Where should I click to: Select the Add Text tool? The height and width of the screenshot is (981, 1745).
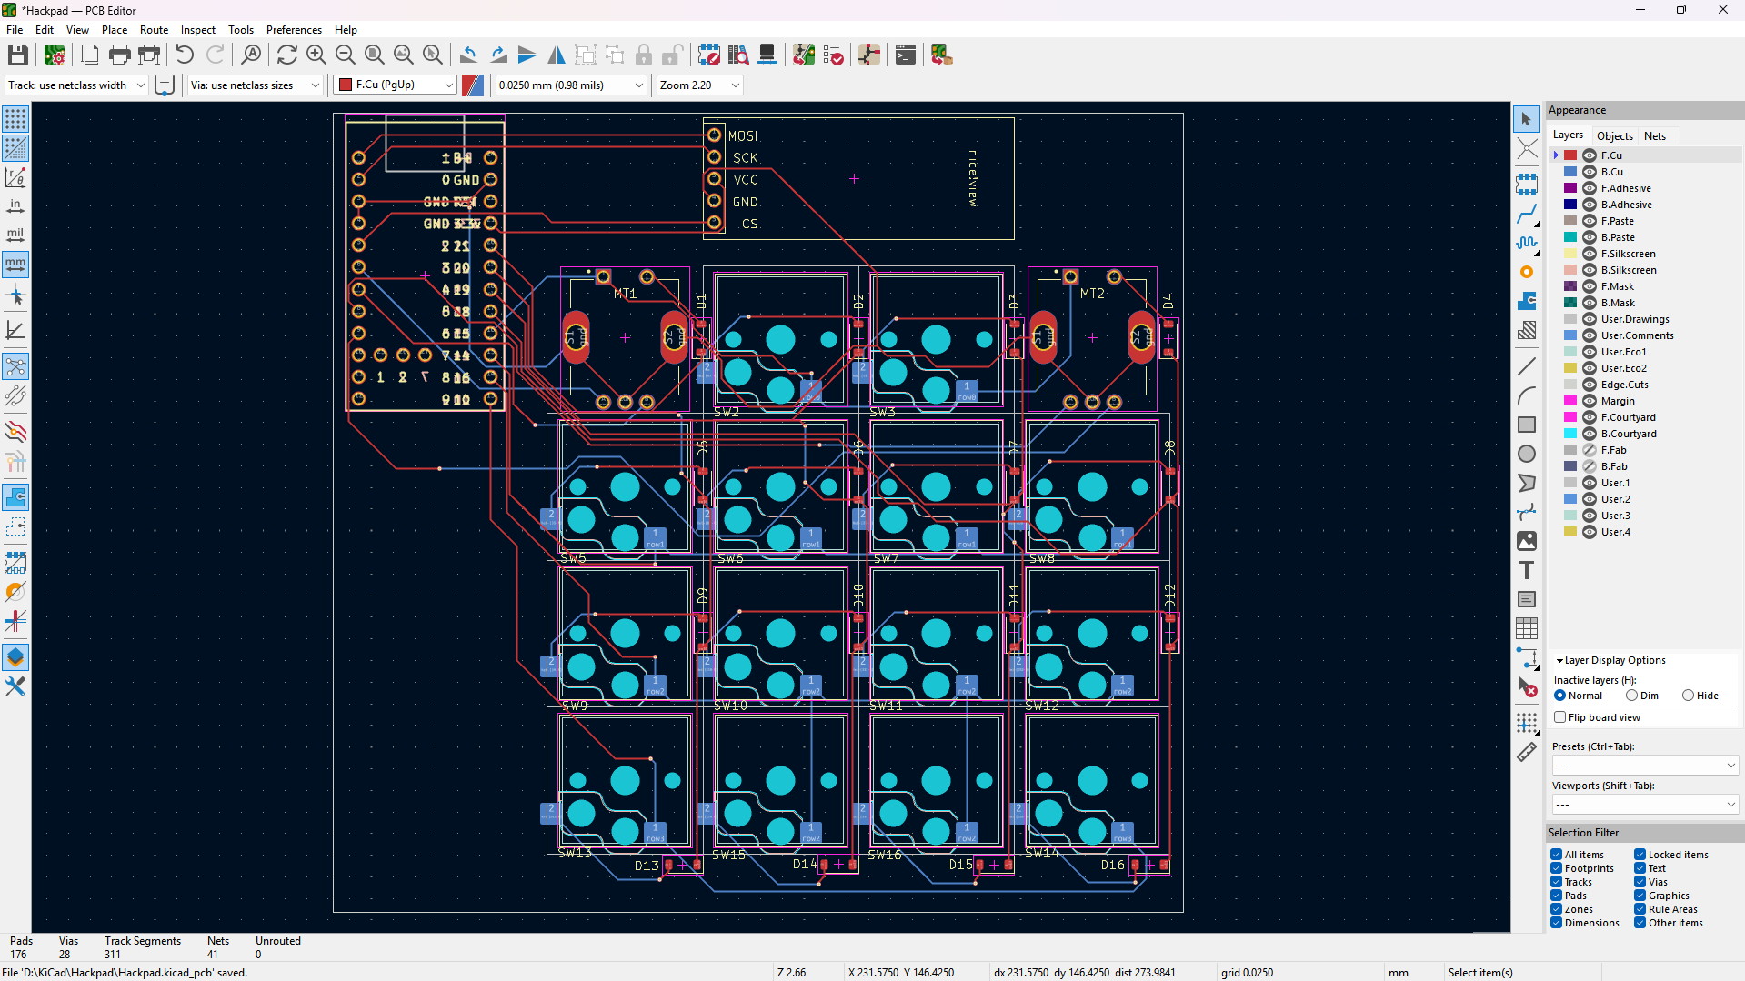point(1527,570)
